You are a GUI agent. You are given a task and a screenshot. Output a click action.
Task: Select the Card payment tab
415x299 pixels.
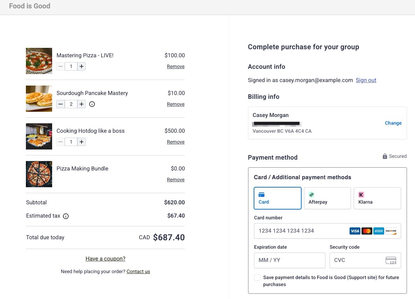[277, 198]
